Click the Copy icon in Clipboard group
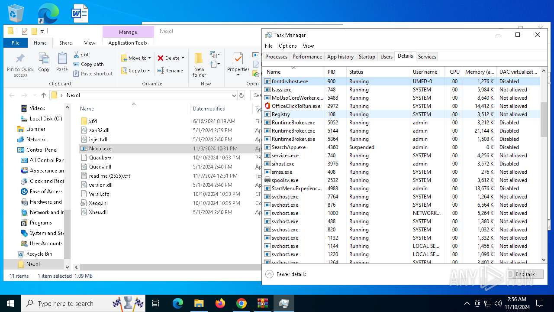Image resolution: width=554 pixels, height=312 pixels. pyautogui.click(x=44, y=58)
